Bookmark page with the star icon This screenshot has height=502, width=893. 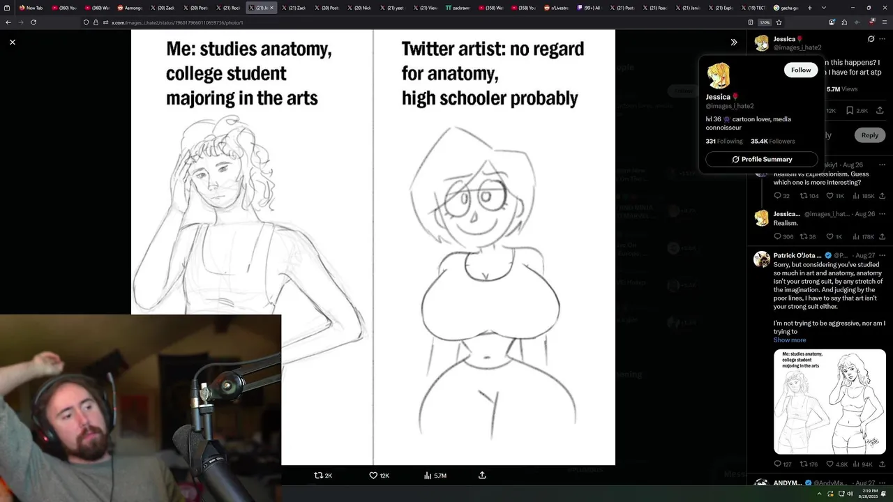779,22
